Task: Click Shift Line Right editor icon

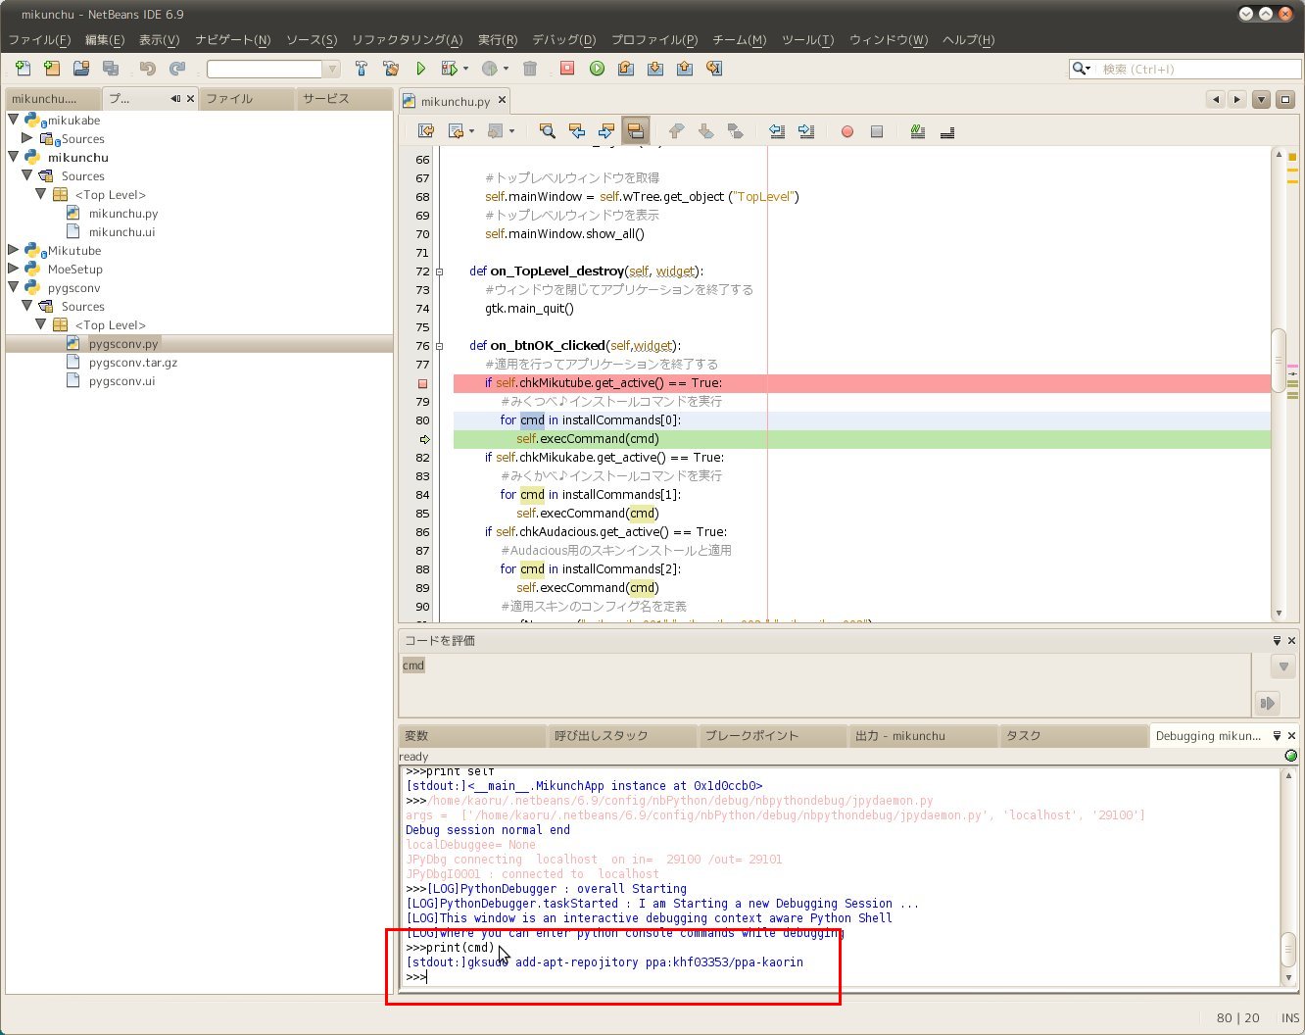Action: [806, 131]
